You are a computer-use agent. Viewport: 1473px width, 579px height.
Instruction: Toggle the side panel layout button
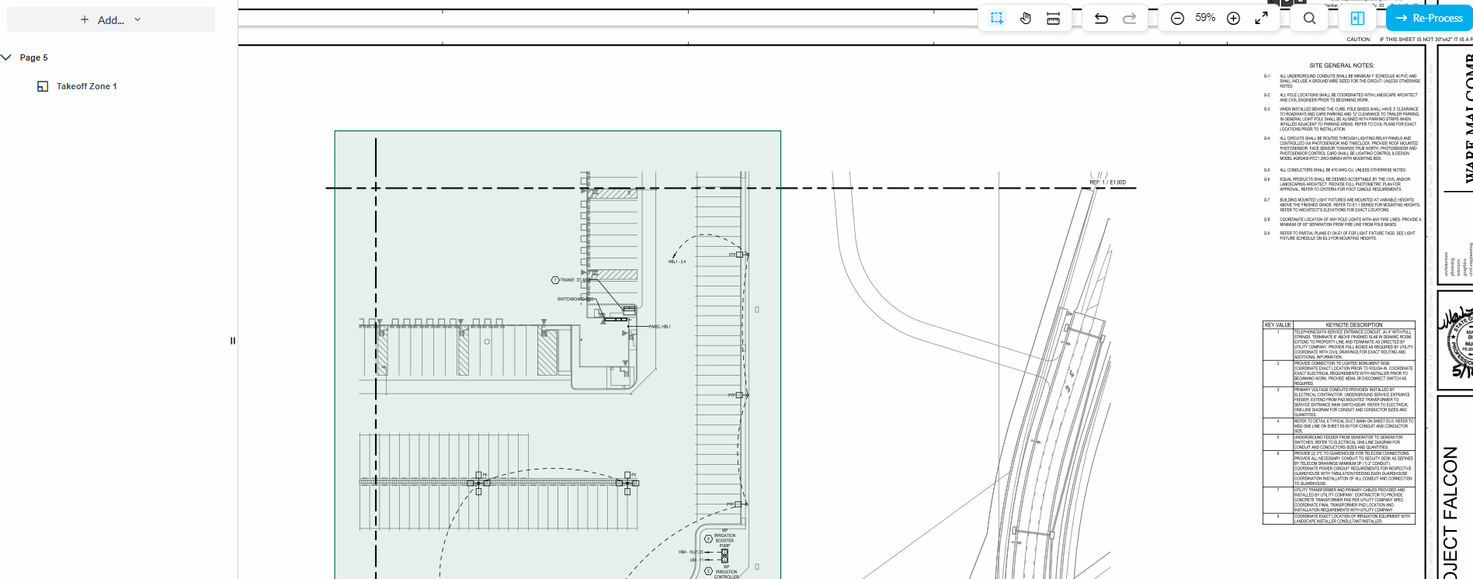1357,18
